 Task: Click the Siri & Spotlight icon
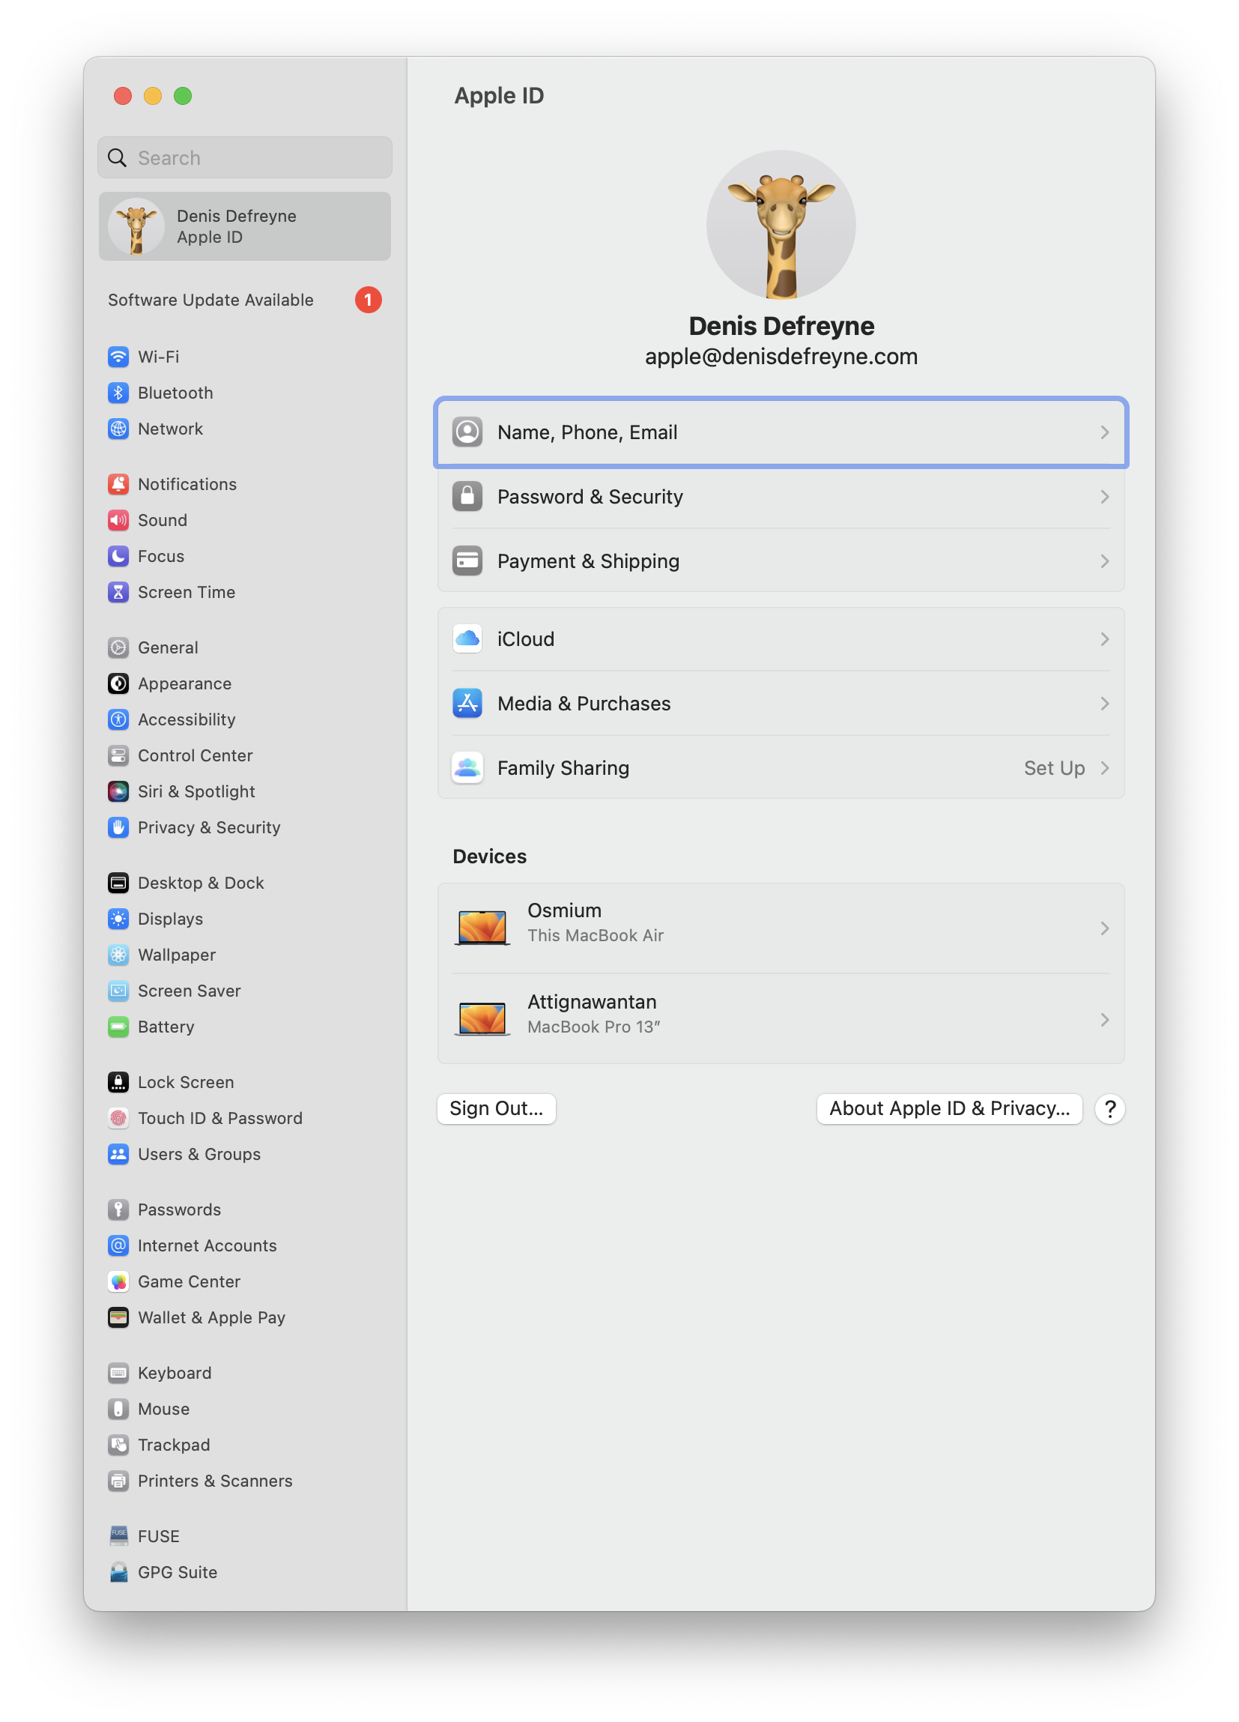tap(118, 791)
